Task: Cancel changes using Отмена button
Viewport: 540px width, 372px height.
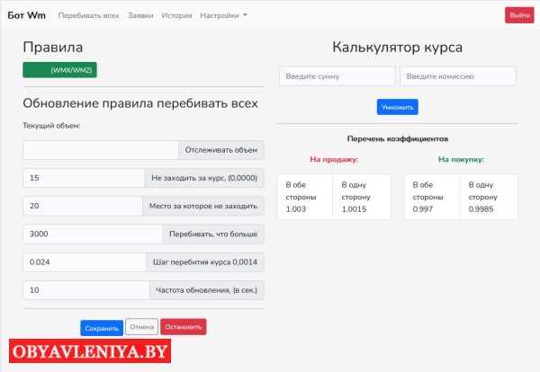Action: 142,326
